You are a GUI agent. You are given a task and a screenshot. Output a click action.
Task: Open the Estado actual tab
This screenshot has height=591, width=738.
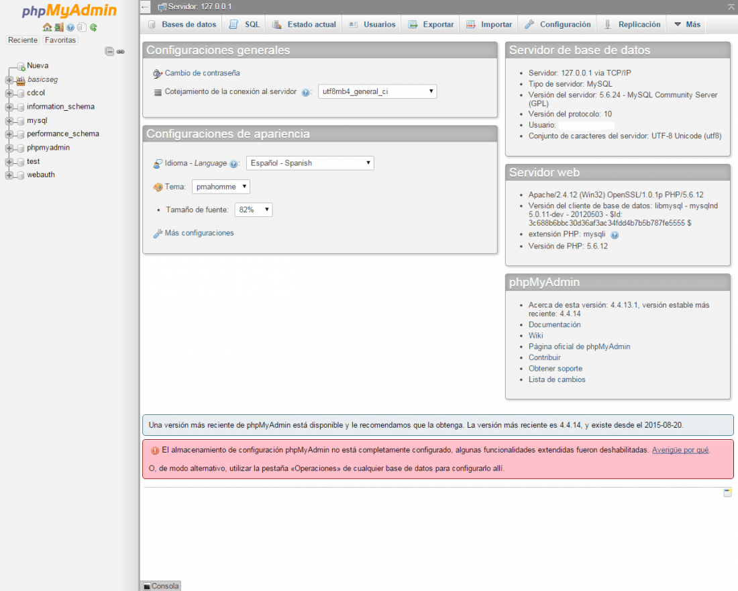pos(303,24)
